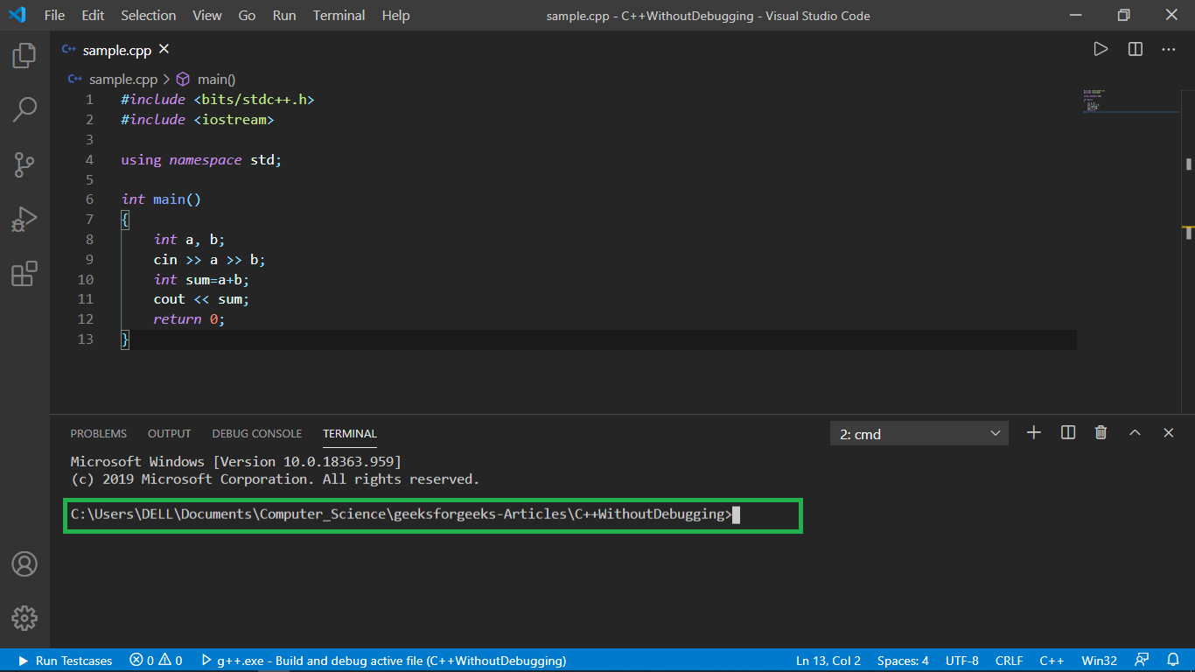
Task: Open the Manage gear menu
Action: [24, 618]
